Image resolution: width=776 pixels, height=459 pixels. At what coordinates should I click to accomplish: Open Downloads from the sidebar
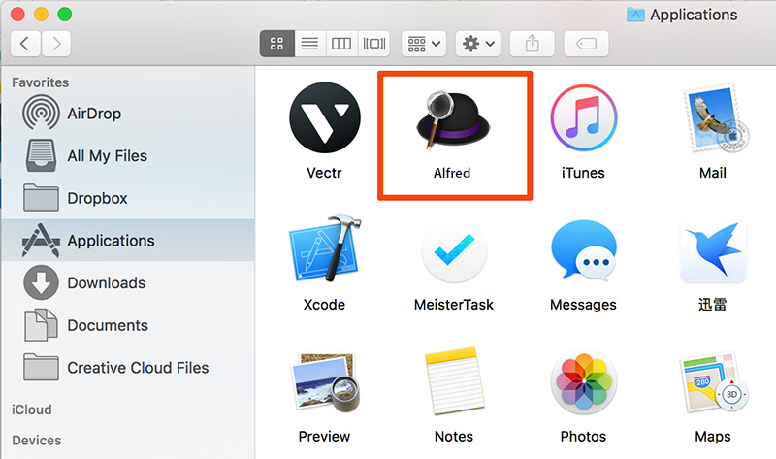pos(128,282)
